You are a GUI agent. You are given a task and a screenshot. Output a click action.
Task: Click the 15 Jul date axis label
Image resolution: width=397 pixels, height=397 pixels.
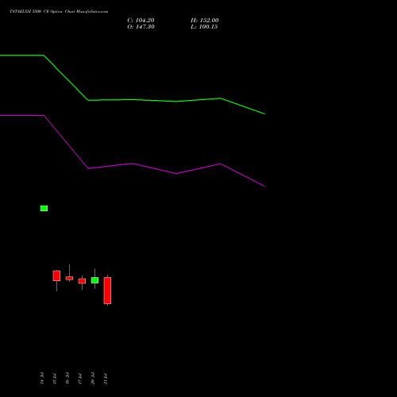pyautogui.click(x=55, y=378)
